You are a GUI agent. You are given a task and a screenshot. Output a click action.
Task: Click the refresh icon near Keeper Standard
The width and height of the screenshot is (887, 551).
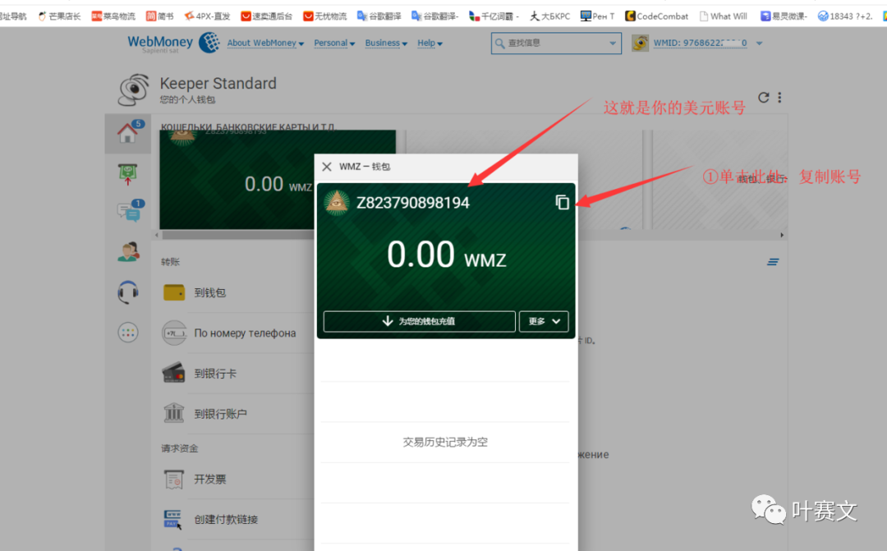click(764, 98)
